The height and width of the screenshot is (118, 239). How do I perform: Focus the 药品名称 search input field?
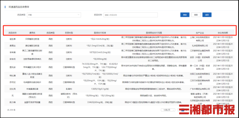click(x=131, y=15)
